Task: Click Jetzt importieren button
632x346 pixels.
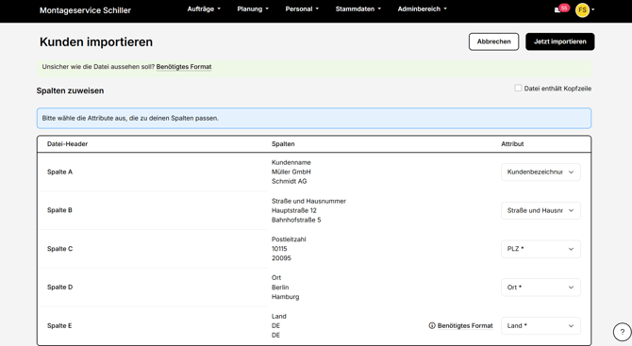Action: pos(560,41)
